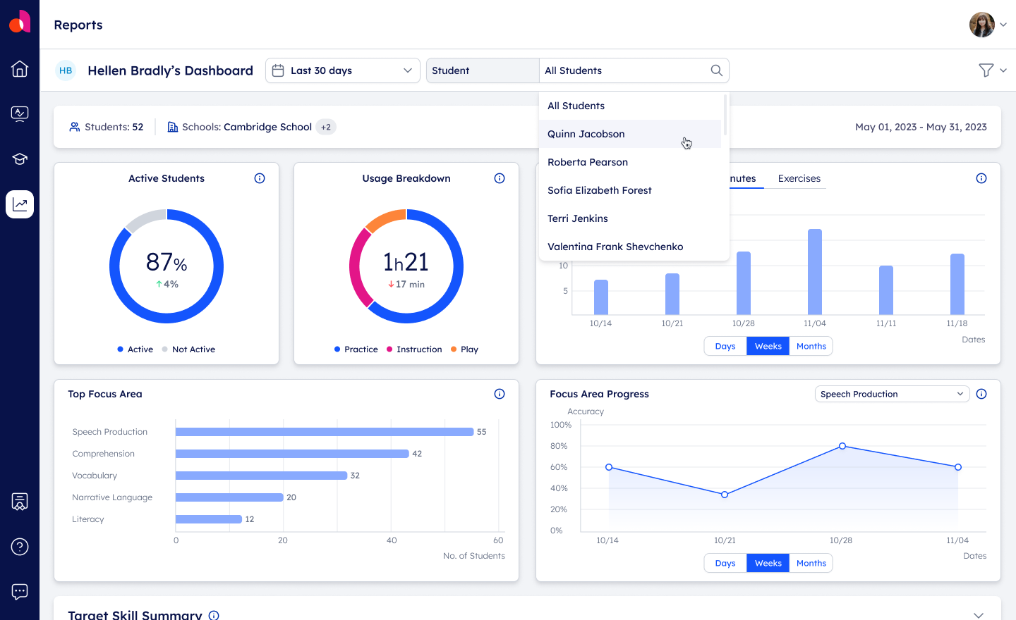1016x620 pixels.
Task: Open info icon beside Exercises tab chart
Action: pos(981,178)
